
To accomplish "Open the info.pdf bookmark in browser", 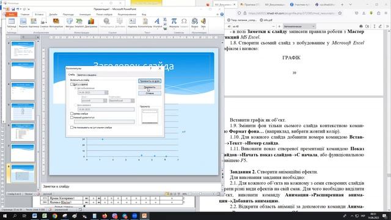I will tap(266, 20).
